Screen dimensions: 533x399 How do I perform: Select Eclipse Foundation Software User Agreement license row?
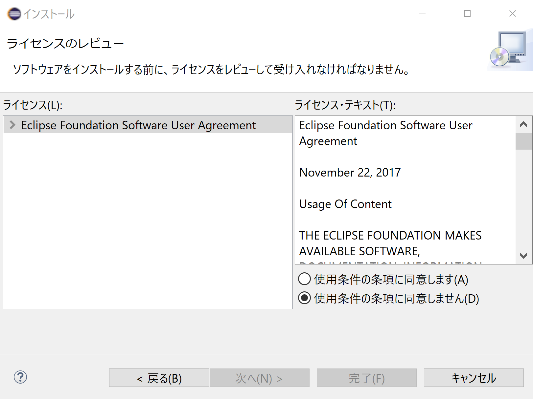coord(148,125)
